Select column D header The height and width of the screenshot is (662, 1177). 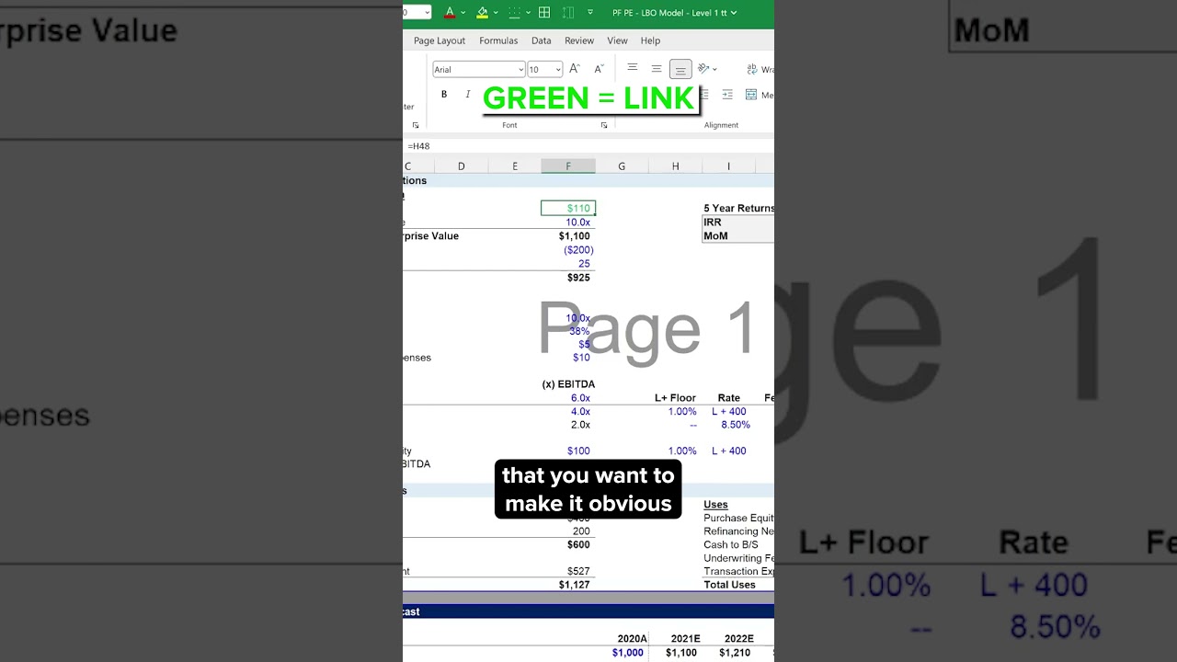pyautogui.click(x=461, y=166)
